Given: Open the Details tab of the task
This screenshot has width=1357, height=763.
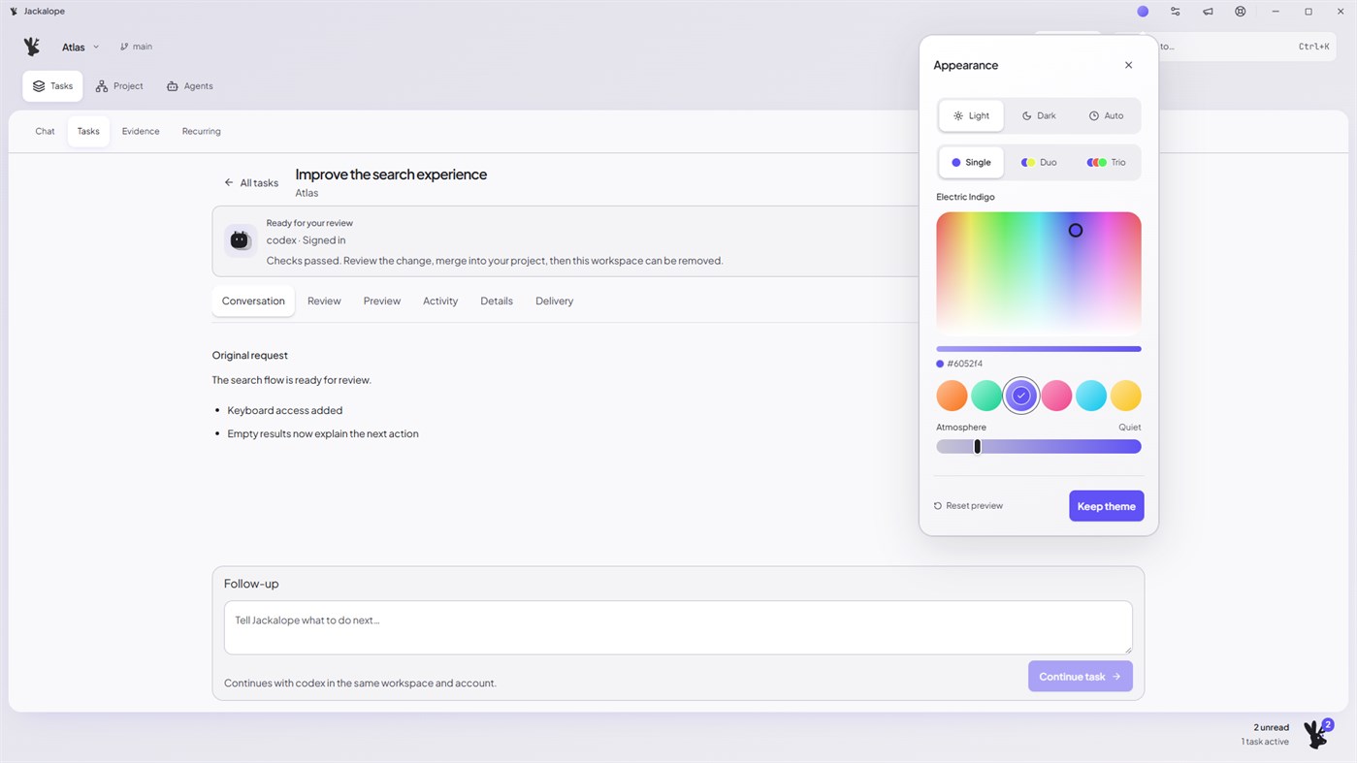Looking at the screenshot, I should click(x=497, y=301).
